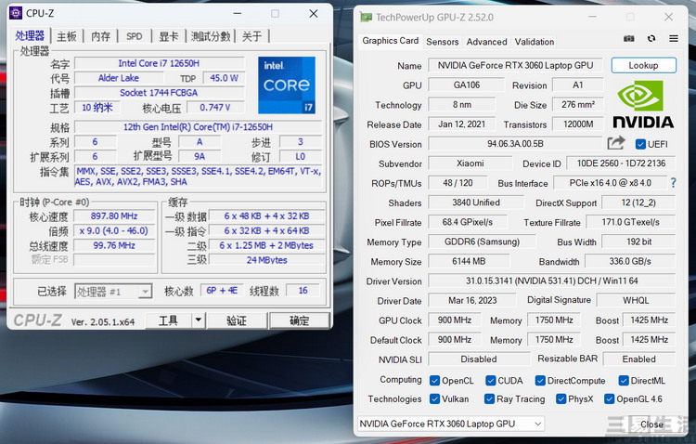The width and height of the screenshot is (696, 444).
Task: Click the NVIDIA SLI value Disabled
Action: tap(479, 359)
